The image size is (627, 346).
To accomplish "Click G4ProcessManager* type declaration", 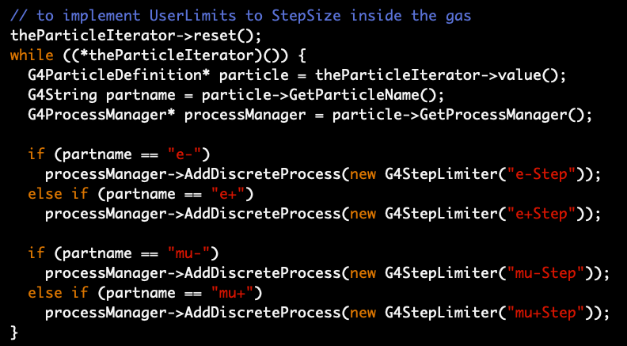I will [x=101, y=115].
